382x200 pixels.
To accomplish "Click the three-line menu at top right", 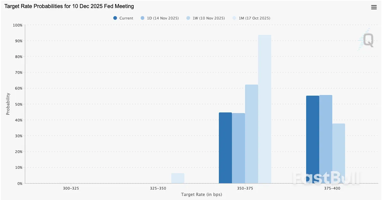I will pos(374,7).
